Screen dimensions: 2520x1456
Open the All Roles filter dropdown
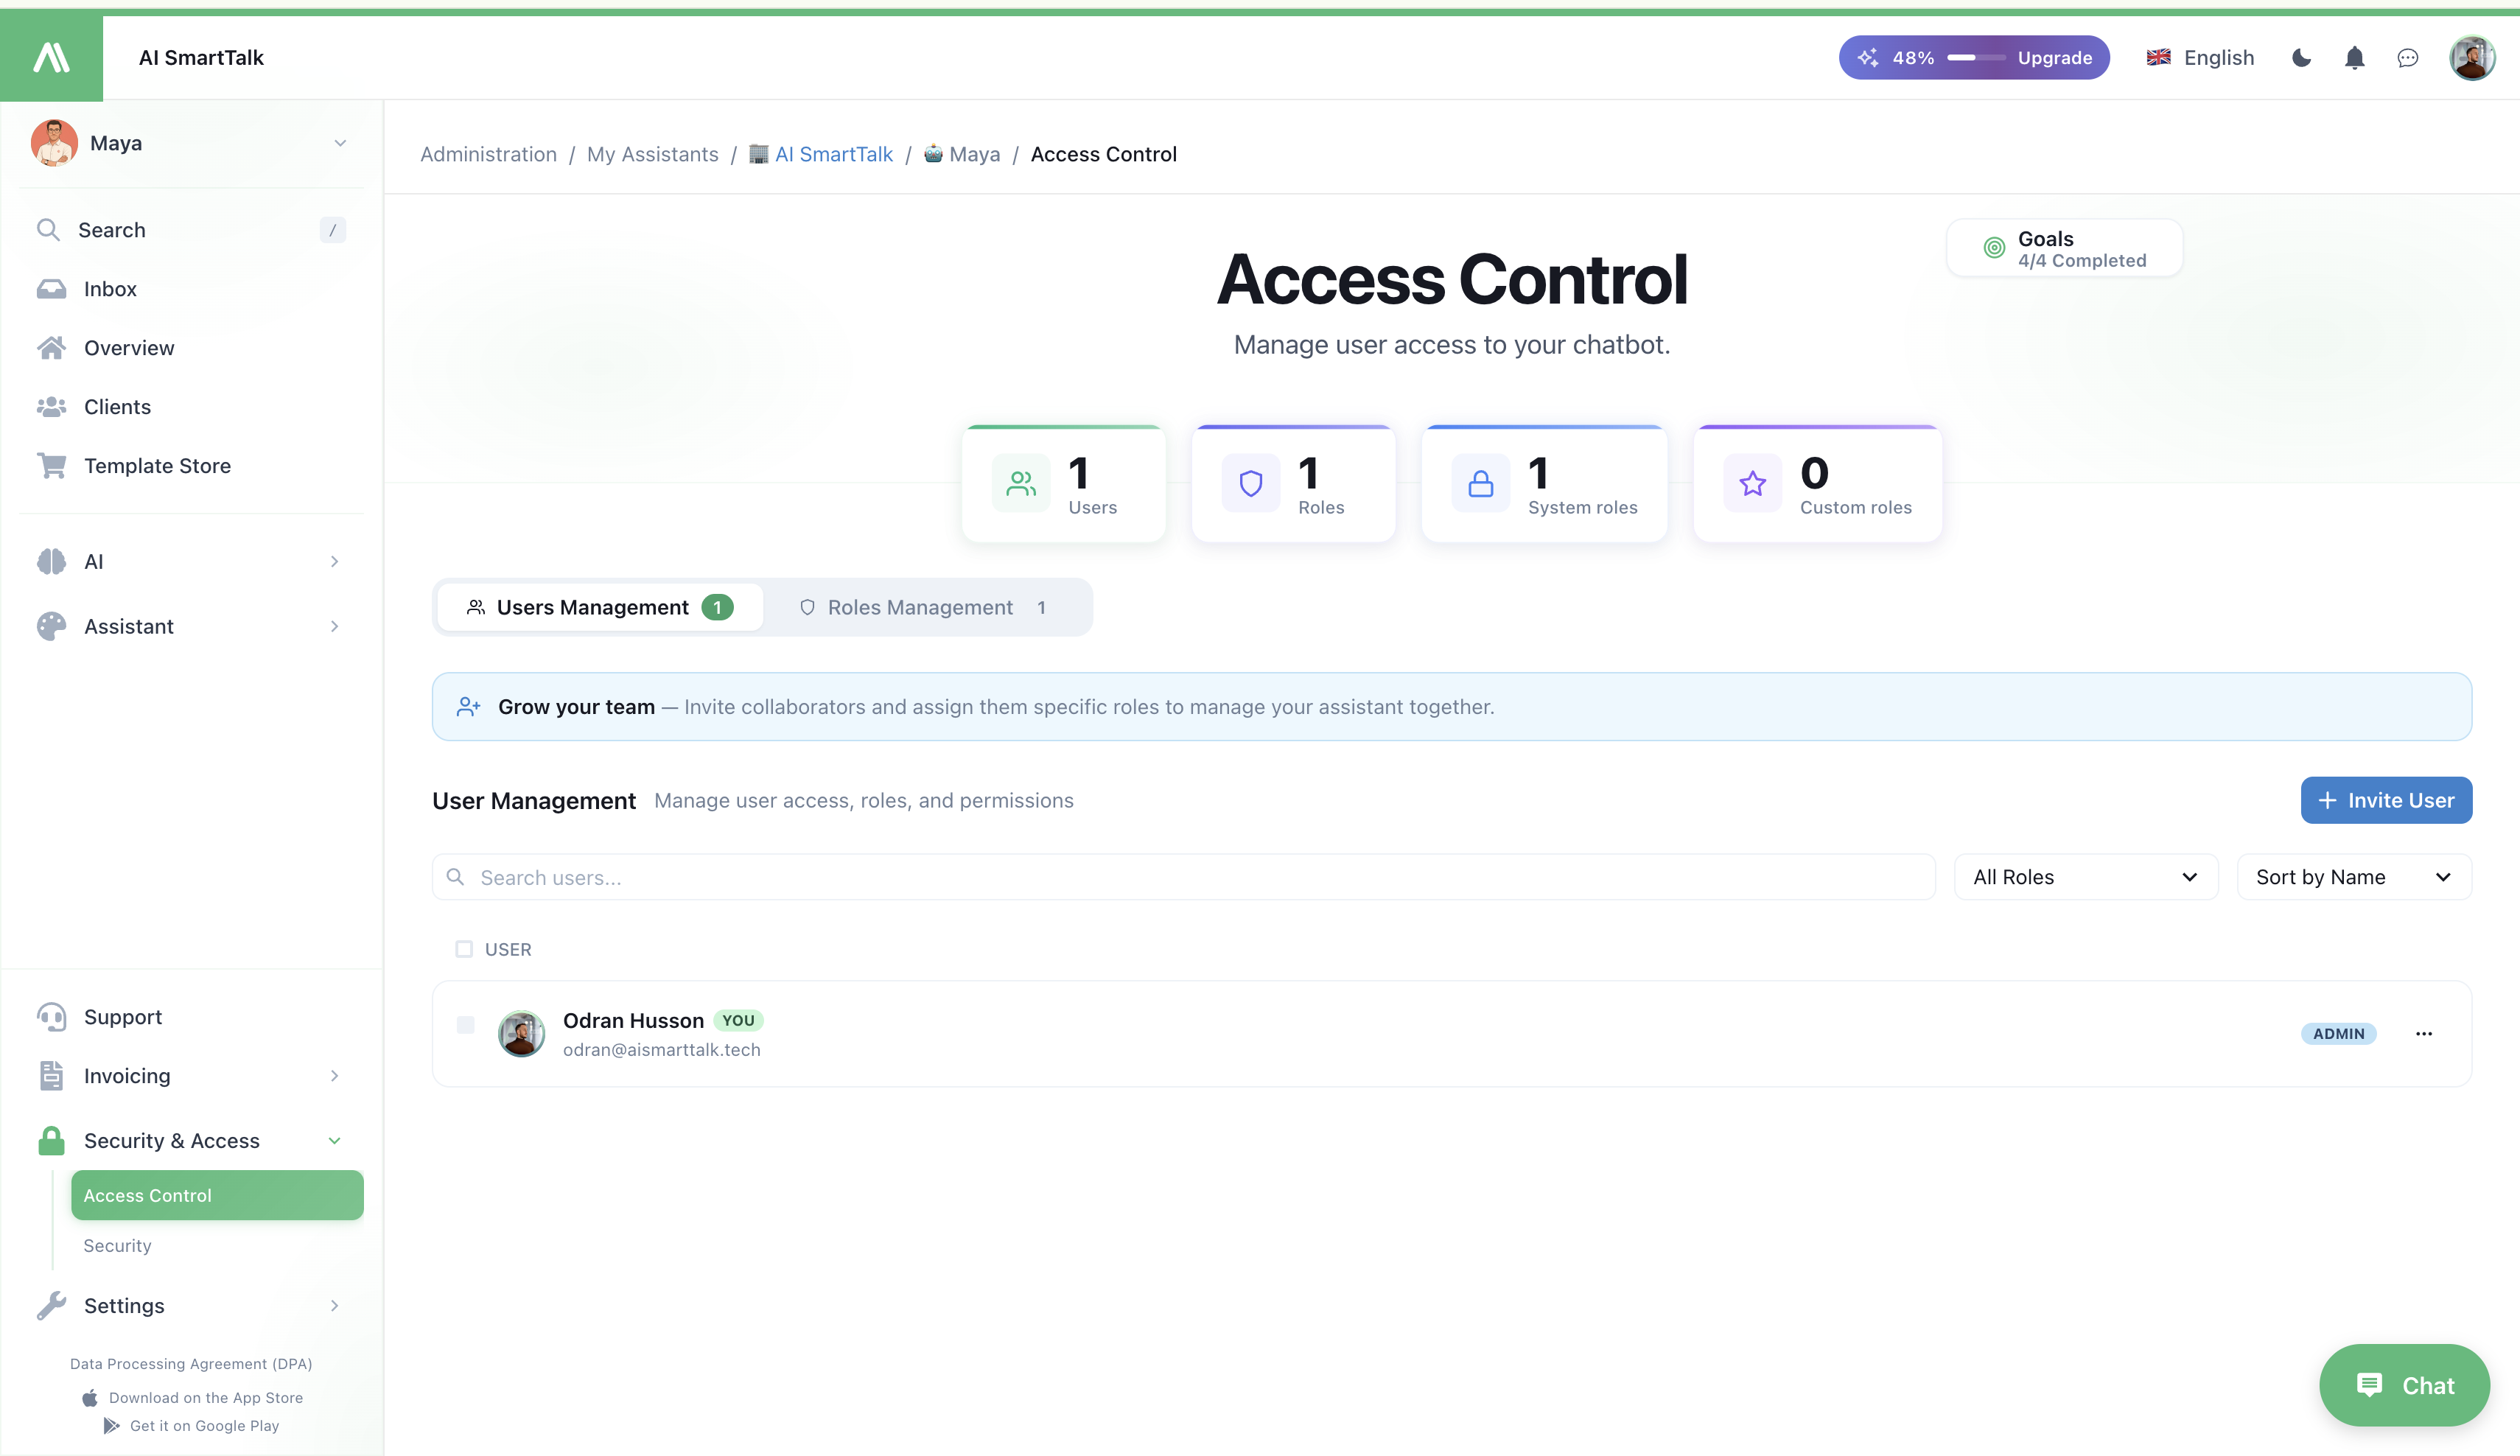click(x=2086, y=877)
